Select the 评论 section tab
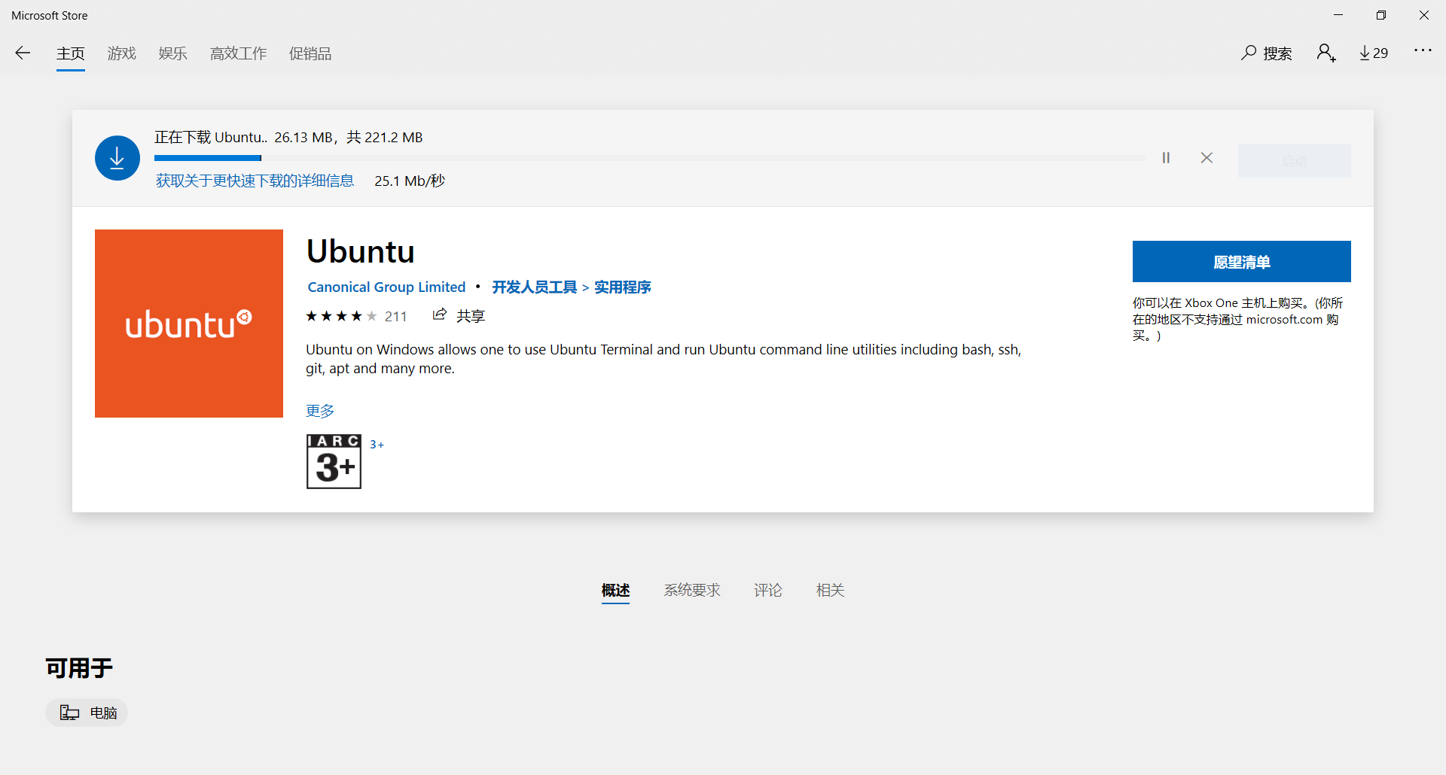Viewport: 1446px width, 775px height. click(768, 590)
